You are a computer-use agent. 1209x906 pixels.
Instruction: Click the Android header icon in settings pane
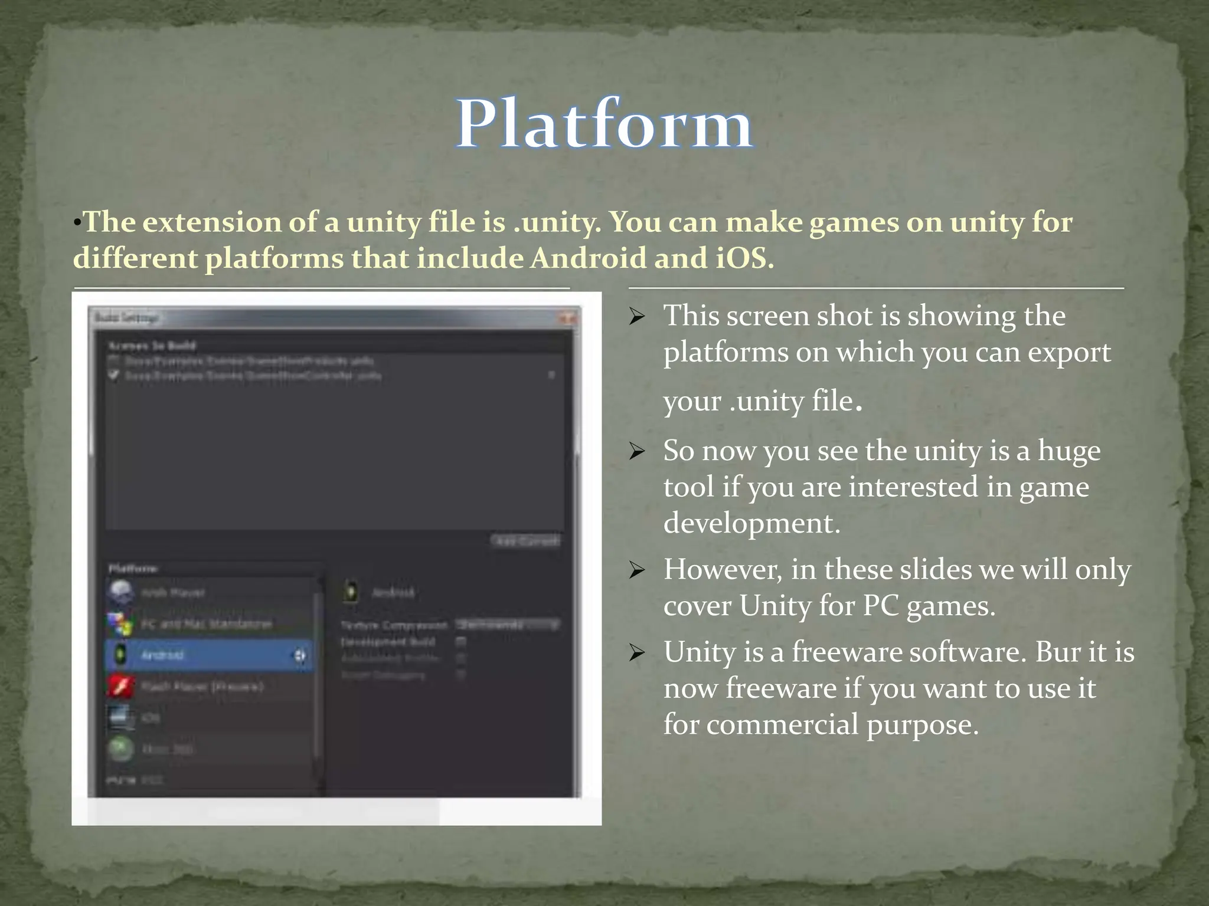click(x=351, y=591)
